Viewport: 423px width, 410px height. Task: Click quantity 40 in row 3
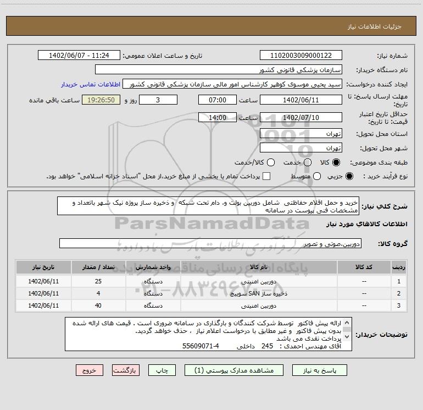98,305
